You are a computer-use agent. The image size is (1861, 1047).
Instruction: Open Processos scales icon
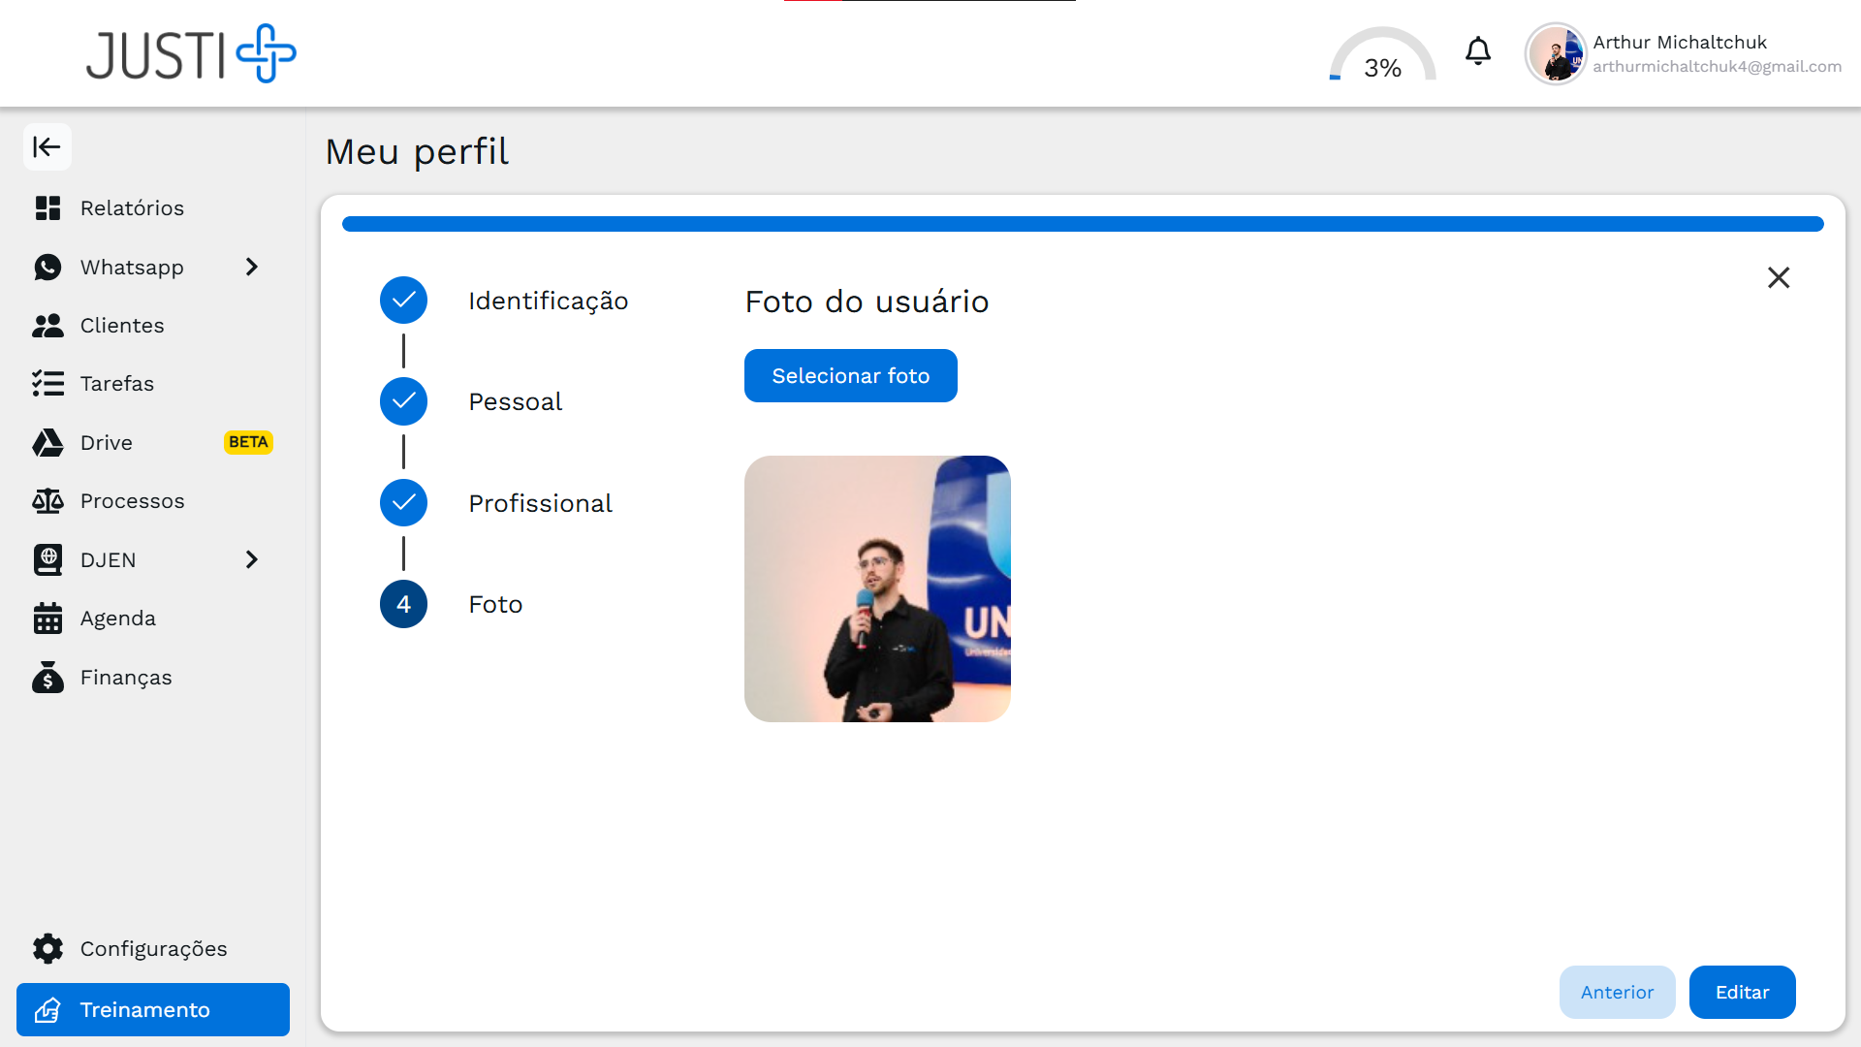pyautogui.click(x=47, y=501)
